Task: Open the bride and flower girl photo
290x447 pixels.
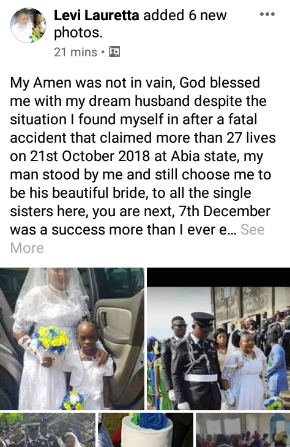Action: [72, 339]
